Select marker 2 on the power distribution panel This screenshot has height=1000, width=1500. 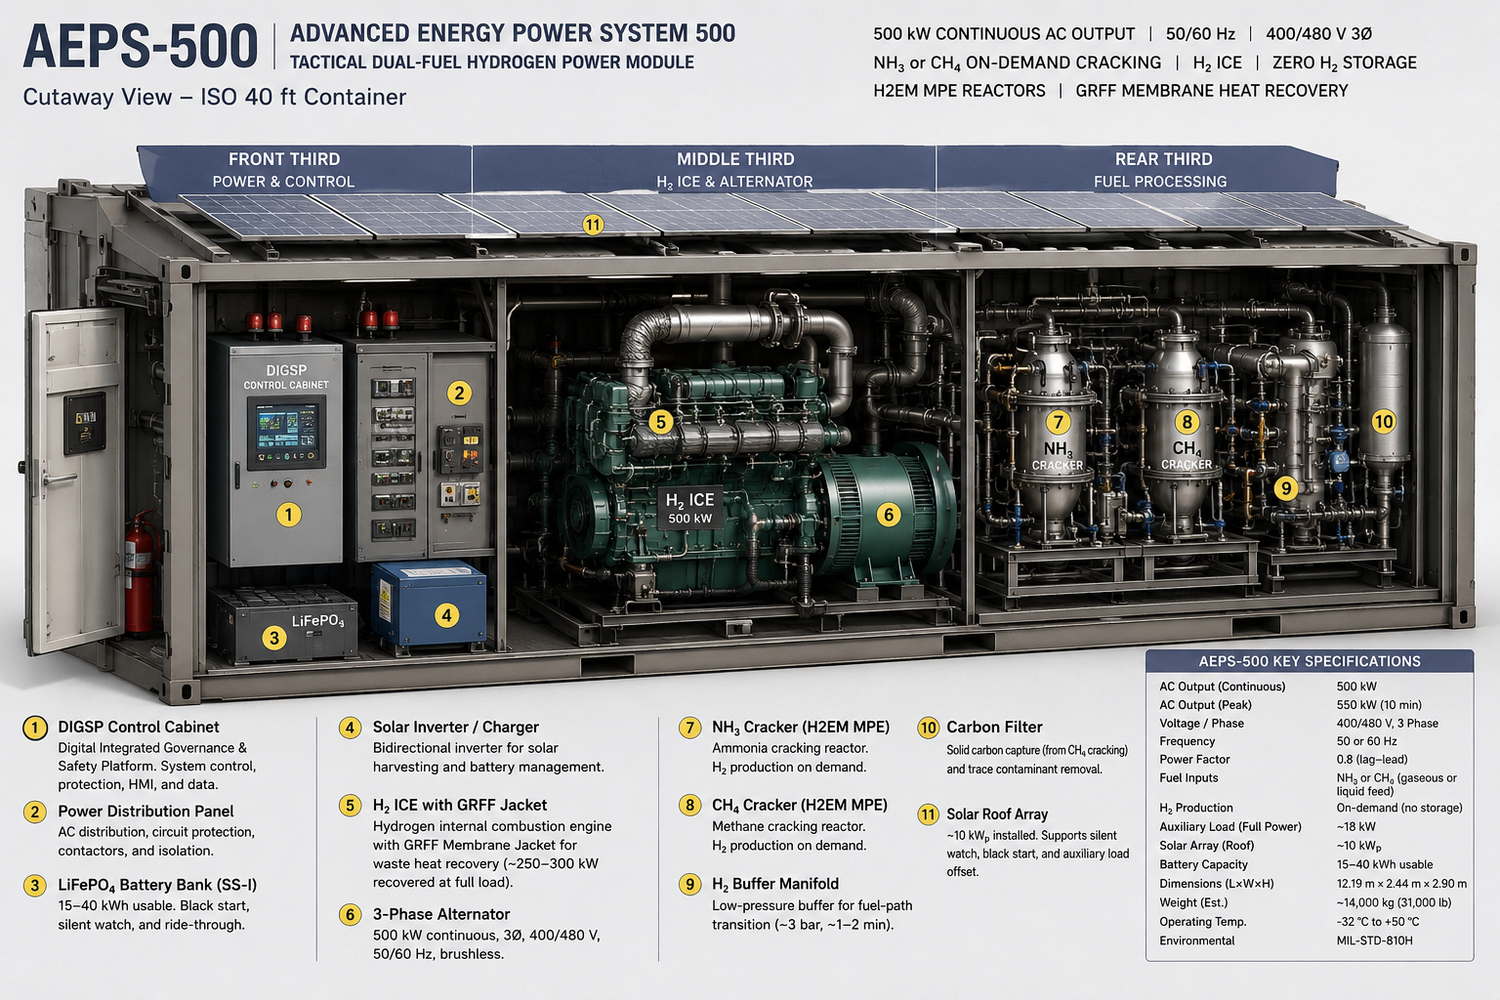click(459, 393)
